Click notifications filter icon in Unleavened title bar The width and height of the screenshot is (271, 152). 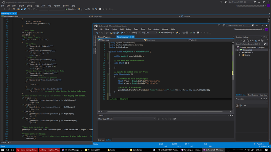[x=219, y=25]
